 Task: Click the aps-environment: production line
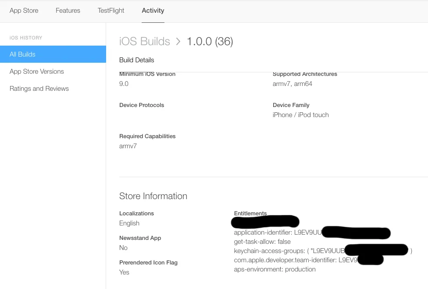point(275,269)
